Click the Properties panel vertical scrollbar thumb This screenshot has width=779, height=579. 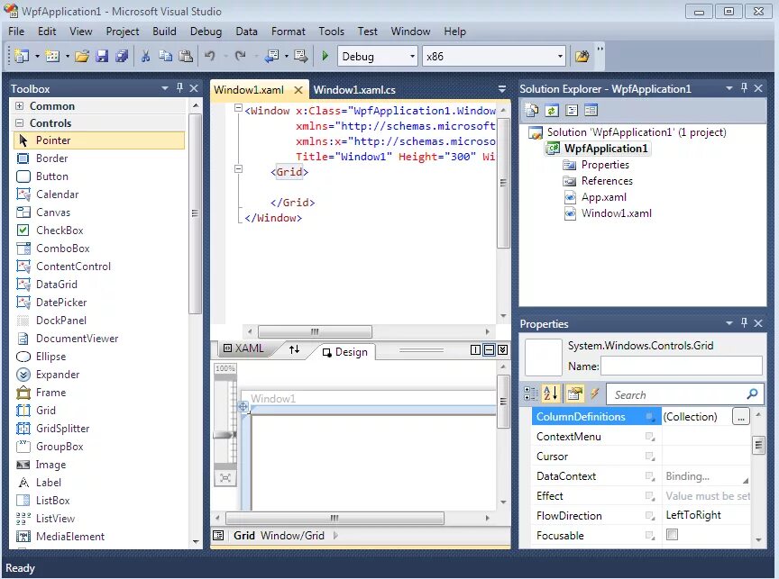[758, 445]
